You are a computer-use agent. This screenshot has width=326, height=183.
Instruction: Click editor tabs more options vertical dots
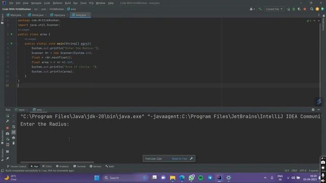pyautogui.click(x=319, y=15)
